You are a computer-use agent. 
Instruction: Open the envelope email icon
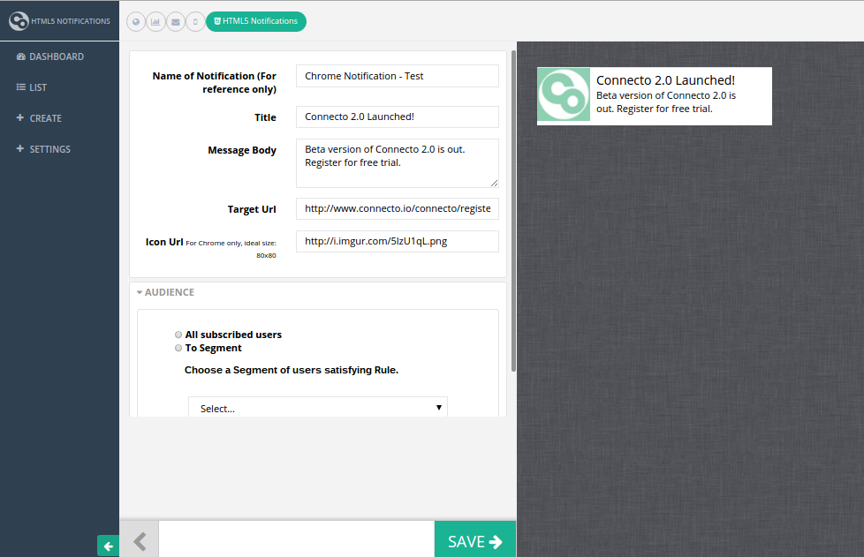tap(176, 21)
